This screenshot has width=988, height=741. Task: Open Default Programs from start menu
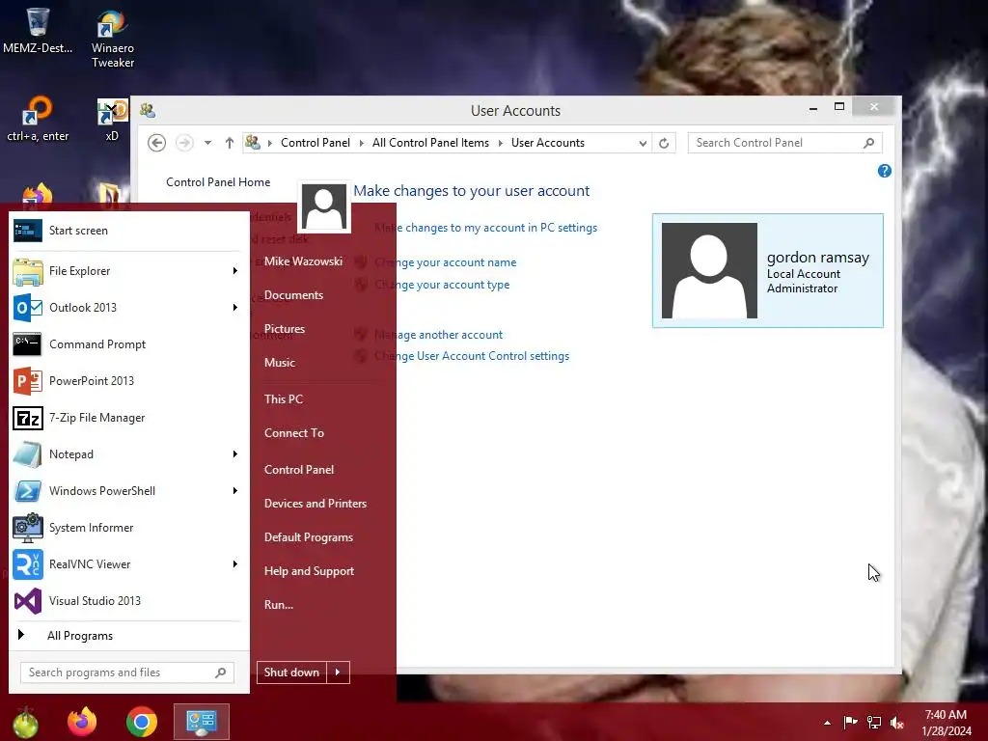tap(308, 537)
